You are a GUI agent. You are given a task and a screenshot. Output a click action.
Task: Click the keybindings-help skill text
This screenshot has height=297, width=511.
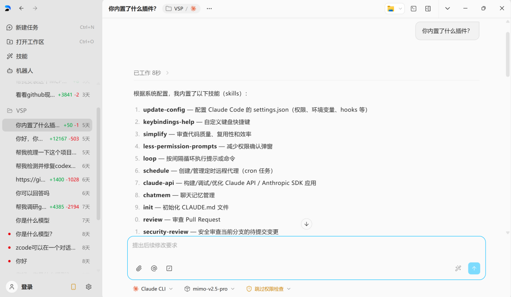168,122
